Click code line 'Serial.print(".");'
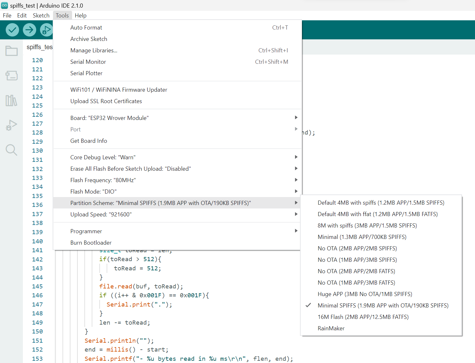This screenshot has height=363, width=475. [139, 305]
